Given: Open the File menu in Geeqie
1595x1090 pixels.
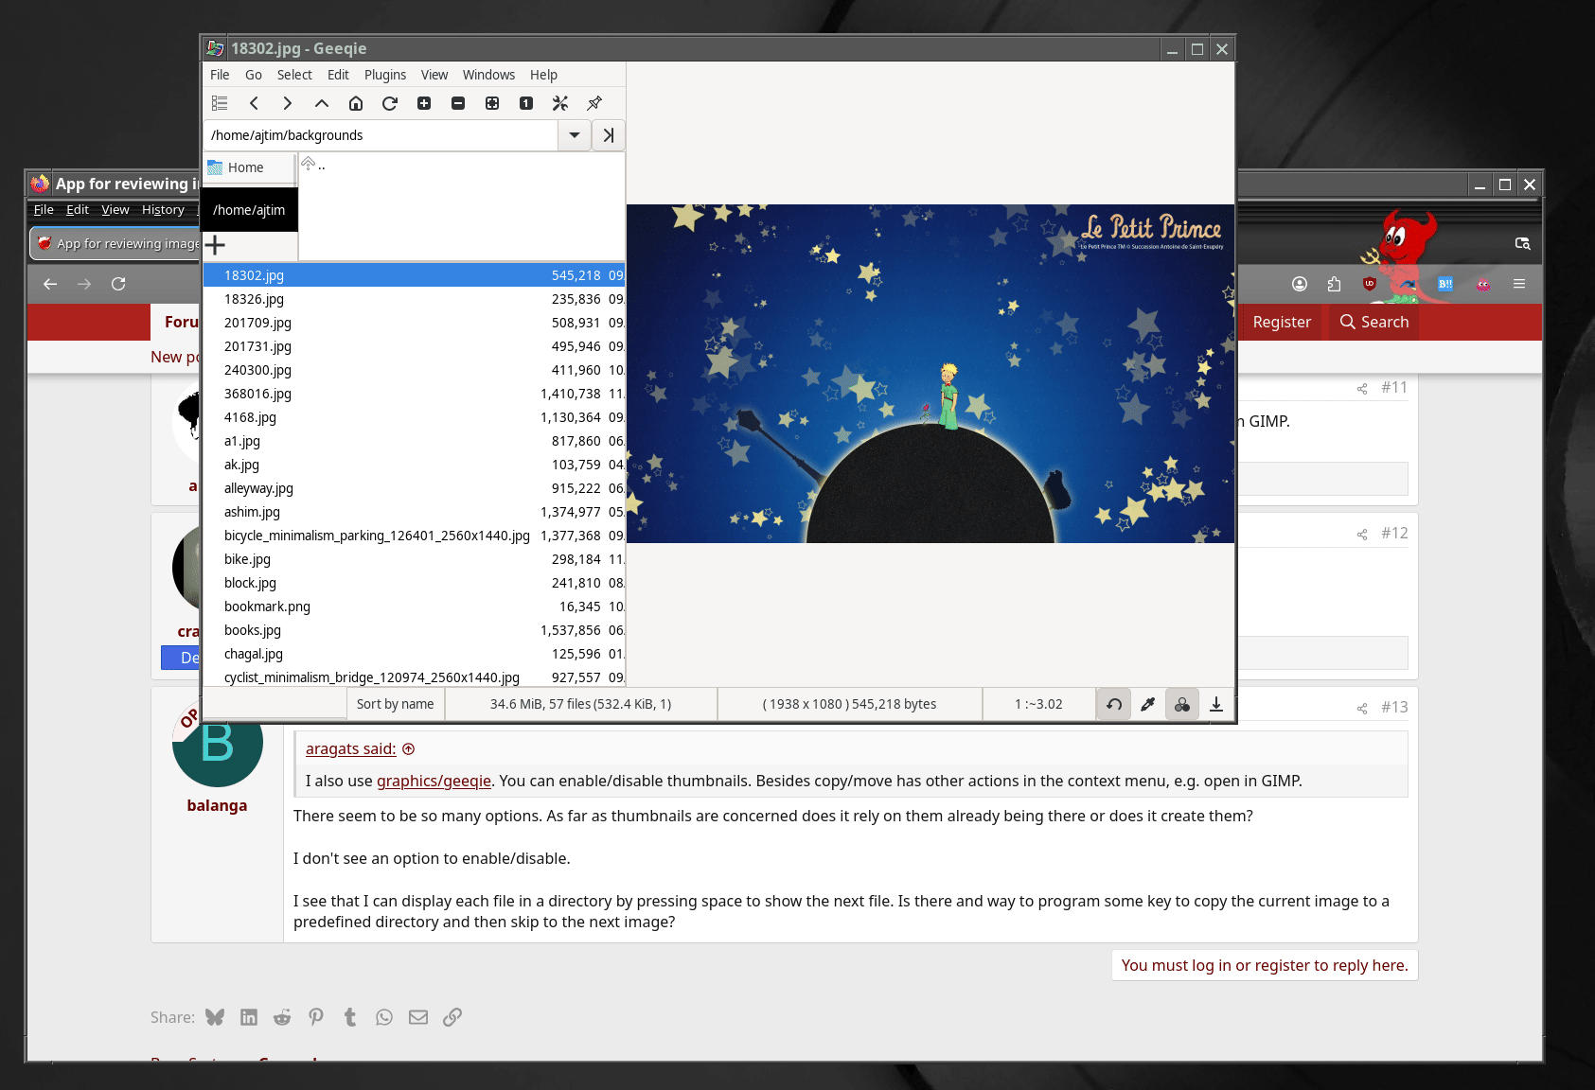Looking at the screenshot, I should 220,75.
